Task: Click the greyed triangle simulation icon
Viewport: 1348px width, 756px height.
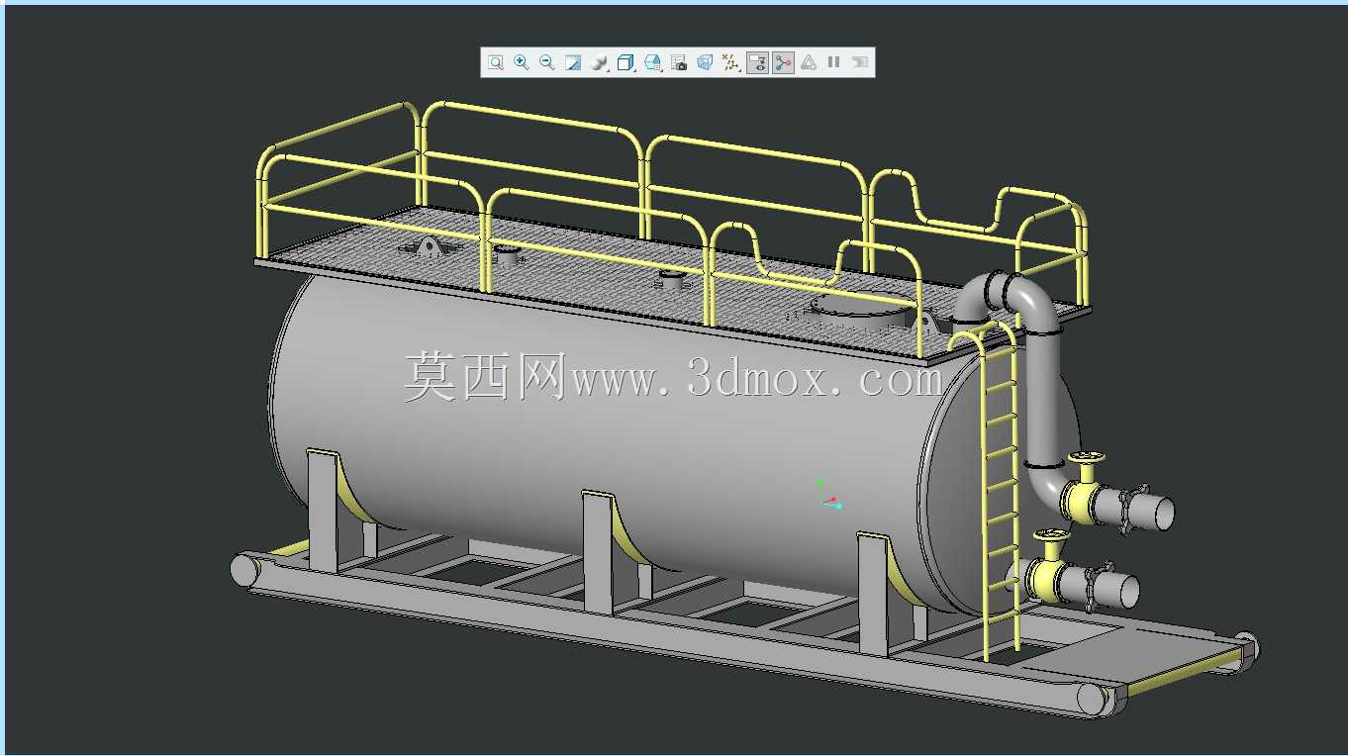Action: click(x=809, y=62)
